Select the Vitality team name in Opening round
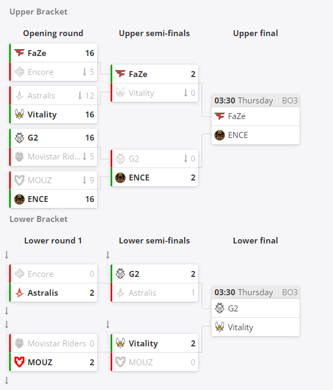333x390 pixels. (42, 114)
